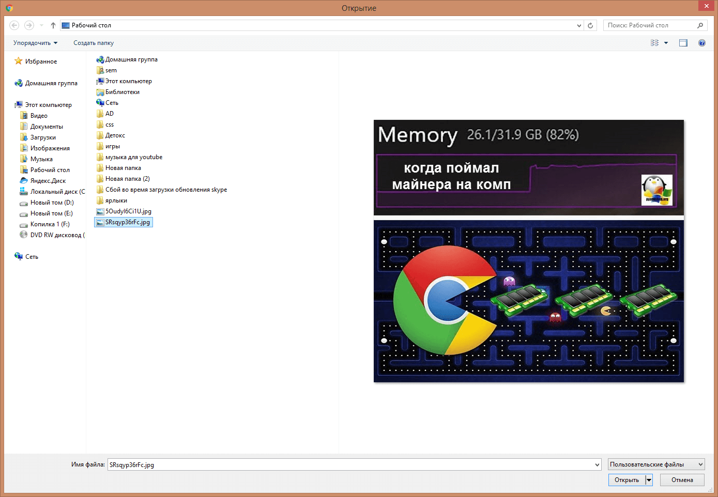Open the Упорядочить menu

pos(35,43)
